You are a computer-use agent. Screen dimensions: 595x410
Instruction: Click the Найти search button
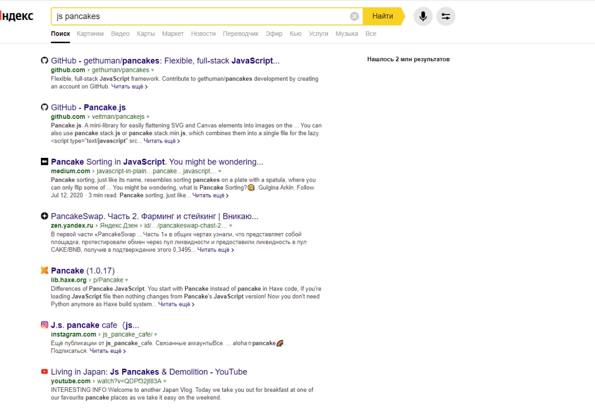(x=383, y=16)
